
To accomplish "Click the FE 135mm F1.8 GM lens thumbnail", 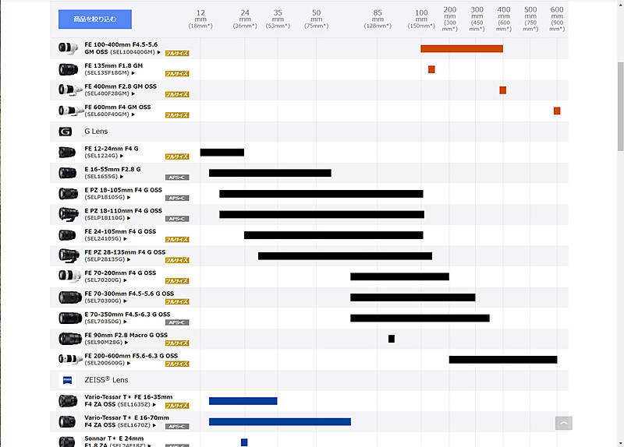I will pyautogui.click(x=68, y=69).
